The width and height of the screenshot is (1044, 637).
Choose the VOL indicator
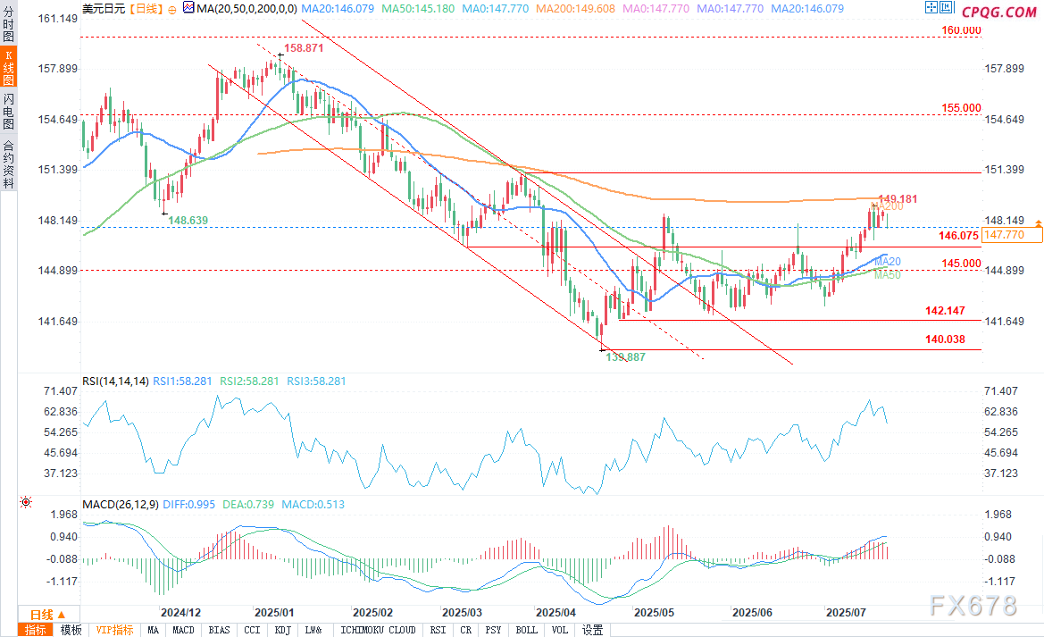coord(561,630)
